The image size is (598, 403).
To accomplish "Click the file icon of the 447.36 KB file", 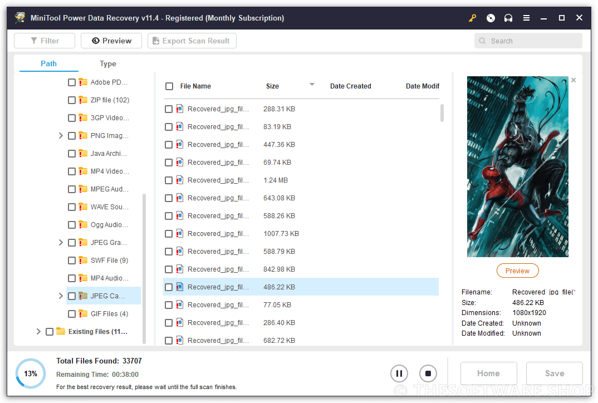I will (180, 145).
